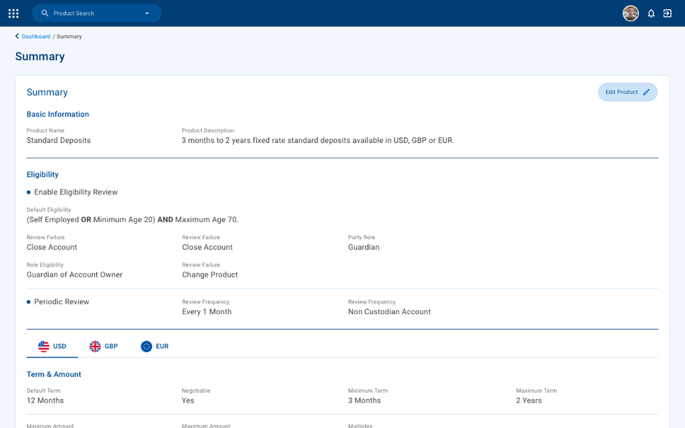Screen dimensions: 685x428
Task: Click the Change Product value
Action: 210,274
